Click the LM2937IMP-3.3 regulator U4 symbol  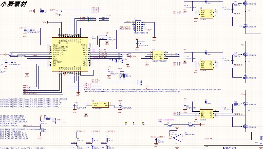100,105
